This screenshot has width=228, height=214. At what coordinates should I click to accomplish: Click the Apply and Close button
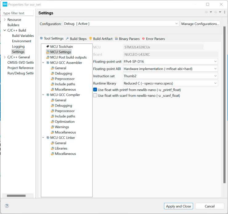tap(178, 206)
